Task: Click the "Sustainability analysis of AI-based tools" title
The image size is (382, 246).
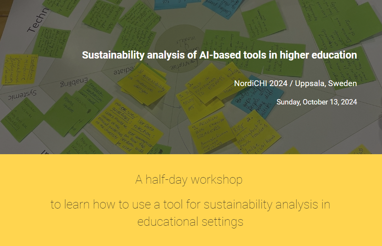Action: 219,55
